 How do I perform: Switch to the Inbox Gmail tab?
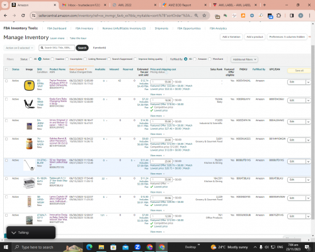tap(84, 5)
